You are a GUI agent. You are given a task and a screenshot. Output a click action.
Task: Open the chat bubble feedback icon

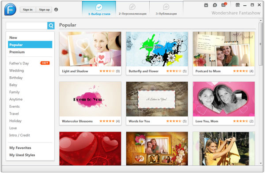click(215, 5)
